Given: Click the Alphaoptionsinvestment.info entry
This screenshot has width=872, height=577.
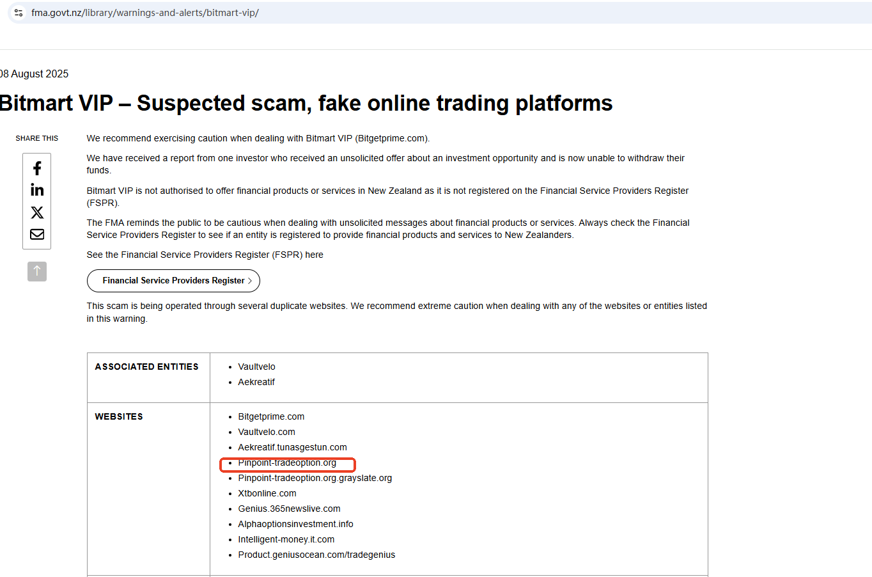Looking at the screenshot, I should click(x=295, y=525).
